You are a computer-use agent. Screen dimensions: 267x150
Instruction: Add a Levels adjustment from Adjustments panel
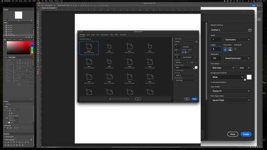pos(8,142)
